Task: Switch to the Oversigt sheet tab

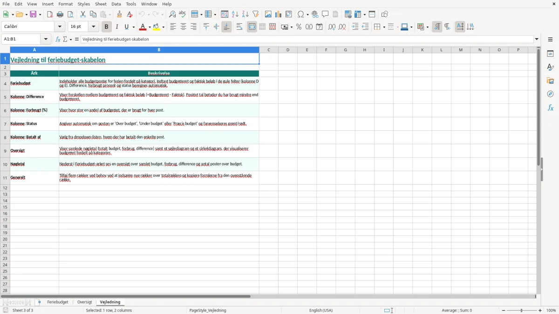Action: 85,302
